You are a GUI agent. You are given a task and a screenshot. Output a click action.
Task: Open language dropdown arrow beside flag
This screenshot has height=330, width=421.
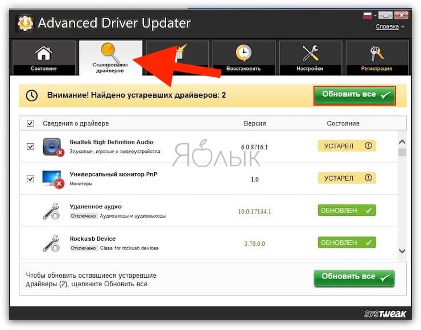pos(375,15)
